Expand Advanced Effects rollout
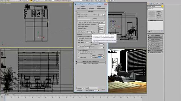 coord(155,41)
